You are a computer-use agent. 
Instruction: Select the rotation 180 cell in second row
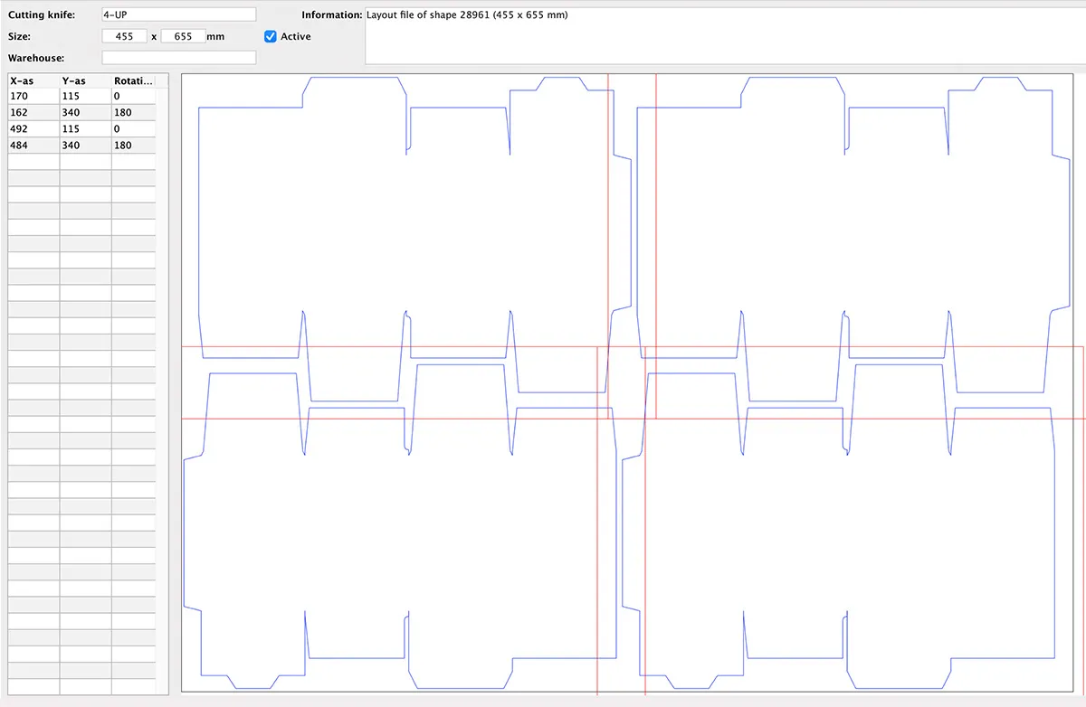coord(133,112)
